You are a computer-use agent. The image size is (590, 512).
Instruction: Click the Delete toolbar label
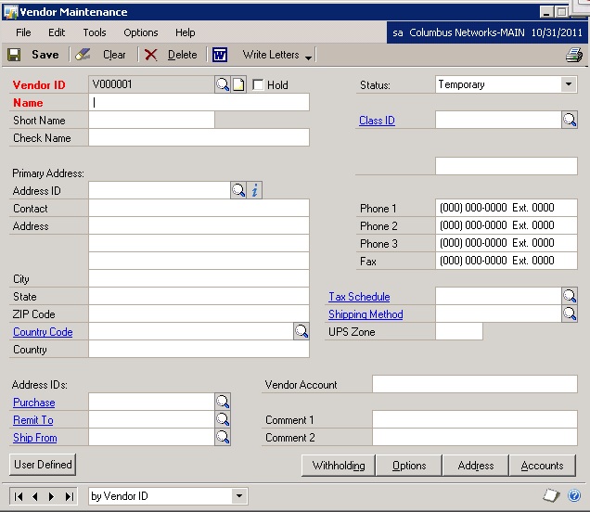[182, 55]
